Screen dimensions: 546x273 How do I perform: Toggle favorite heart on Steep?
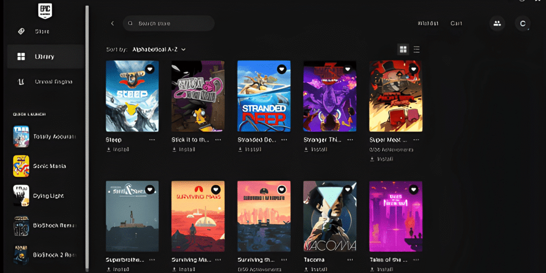click(150, 69)
